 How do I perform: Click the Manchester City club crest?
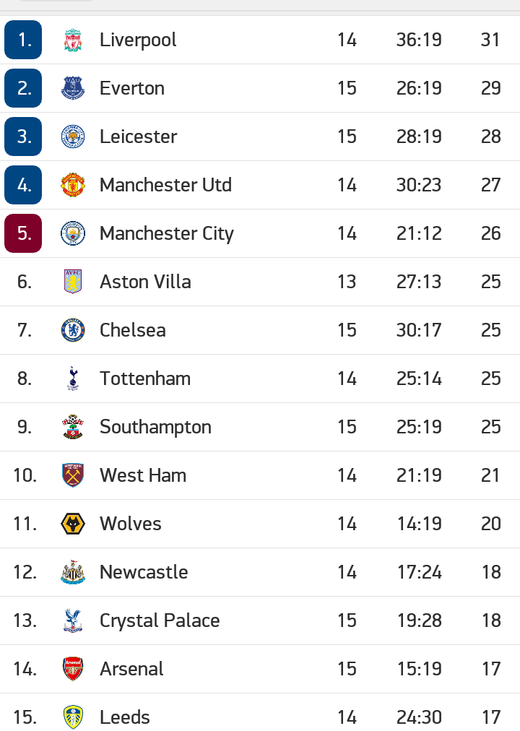[x=73, y=233]
